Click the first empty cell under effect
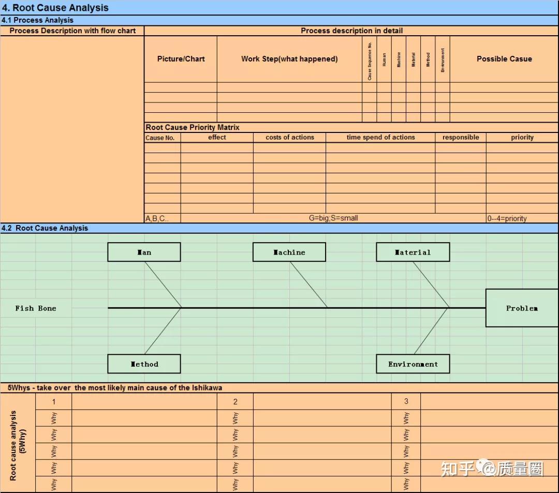This screenshot has width=559, height=493. (x=217, y=148)
